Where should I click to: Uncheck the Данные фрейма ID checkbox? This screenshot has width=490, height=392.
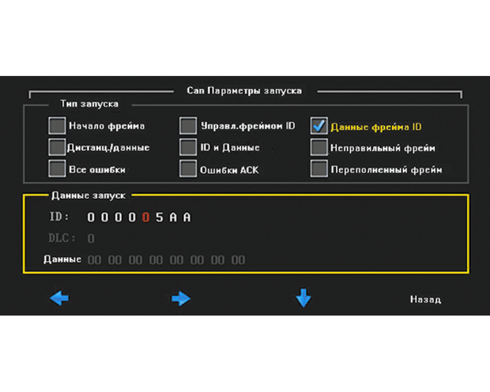pos(319,126)
